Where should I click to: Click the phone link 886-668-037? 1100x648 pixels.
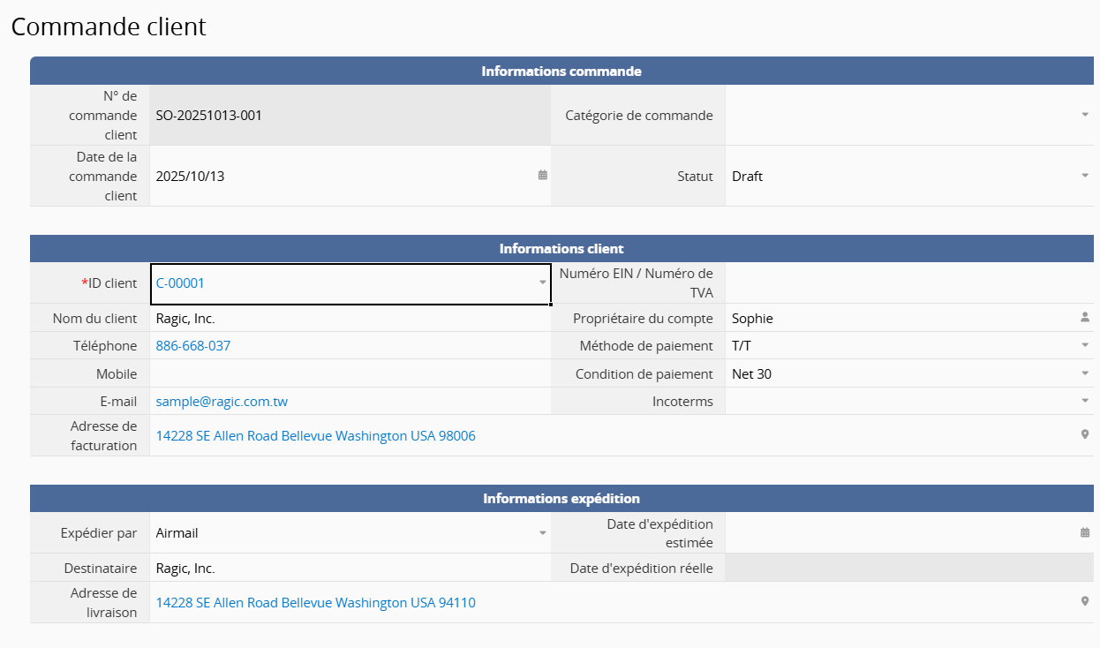click(x=193, y=346)
